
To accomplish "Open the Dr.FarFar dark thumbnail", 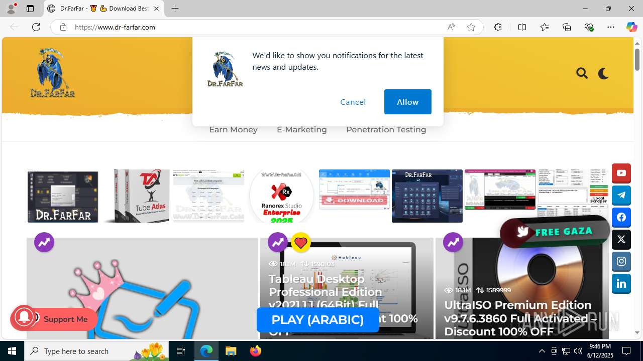I will click(x=63, y=196).
